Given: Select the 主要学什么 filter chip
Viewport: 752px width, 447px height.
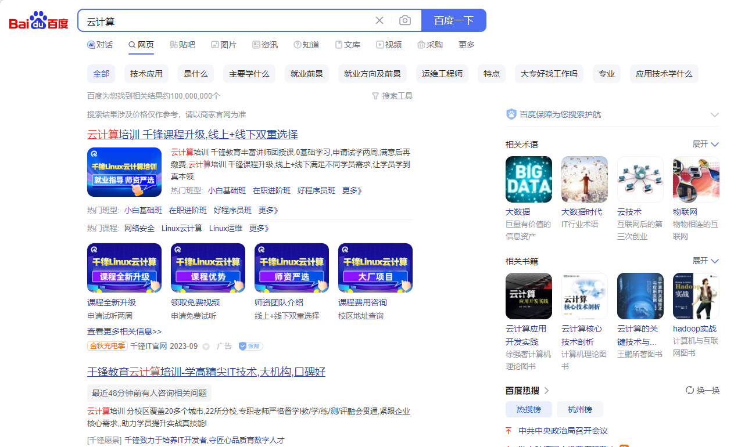Looking at the screenshot, I should [x=249, y=74].
